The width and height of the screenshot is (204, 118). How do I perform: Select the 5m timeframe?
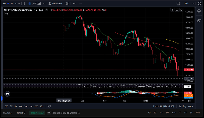(4, 4)
